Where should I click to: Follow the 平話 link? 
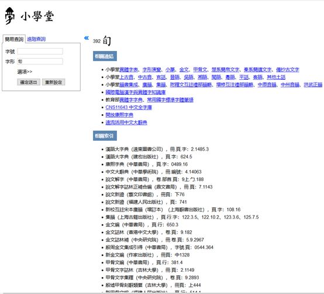[244, 77]
